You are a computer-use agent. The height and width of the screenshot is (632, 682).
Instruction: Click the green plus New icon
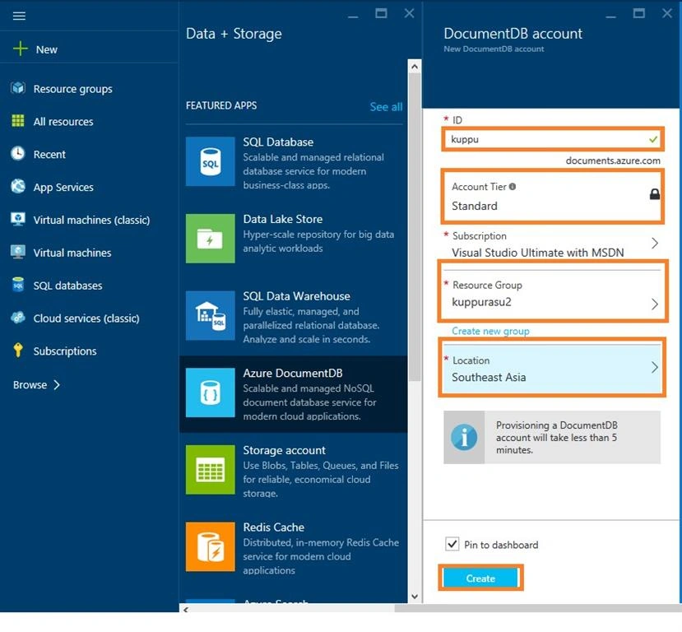click(x=20, y=49)
